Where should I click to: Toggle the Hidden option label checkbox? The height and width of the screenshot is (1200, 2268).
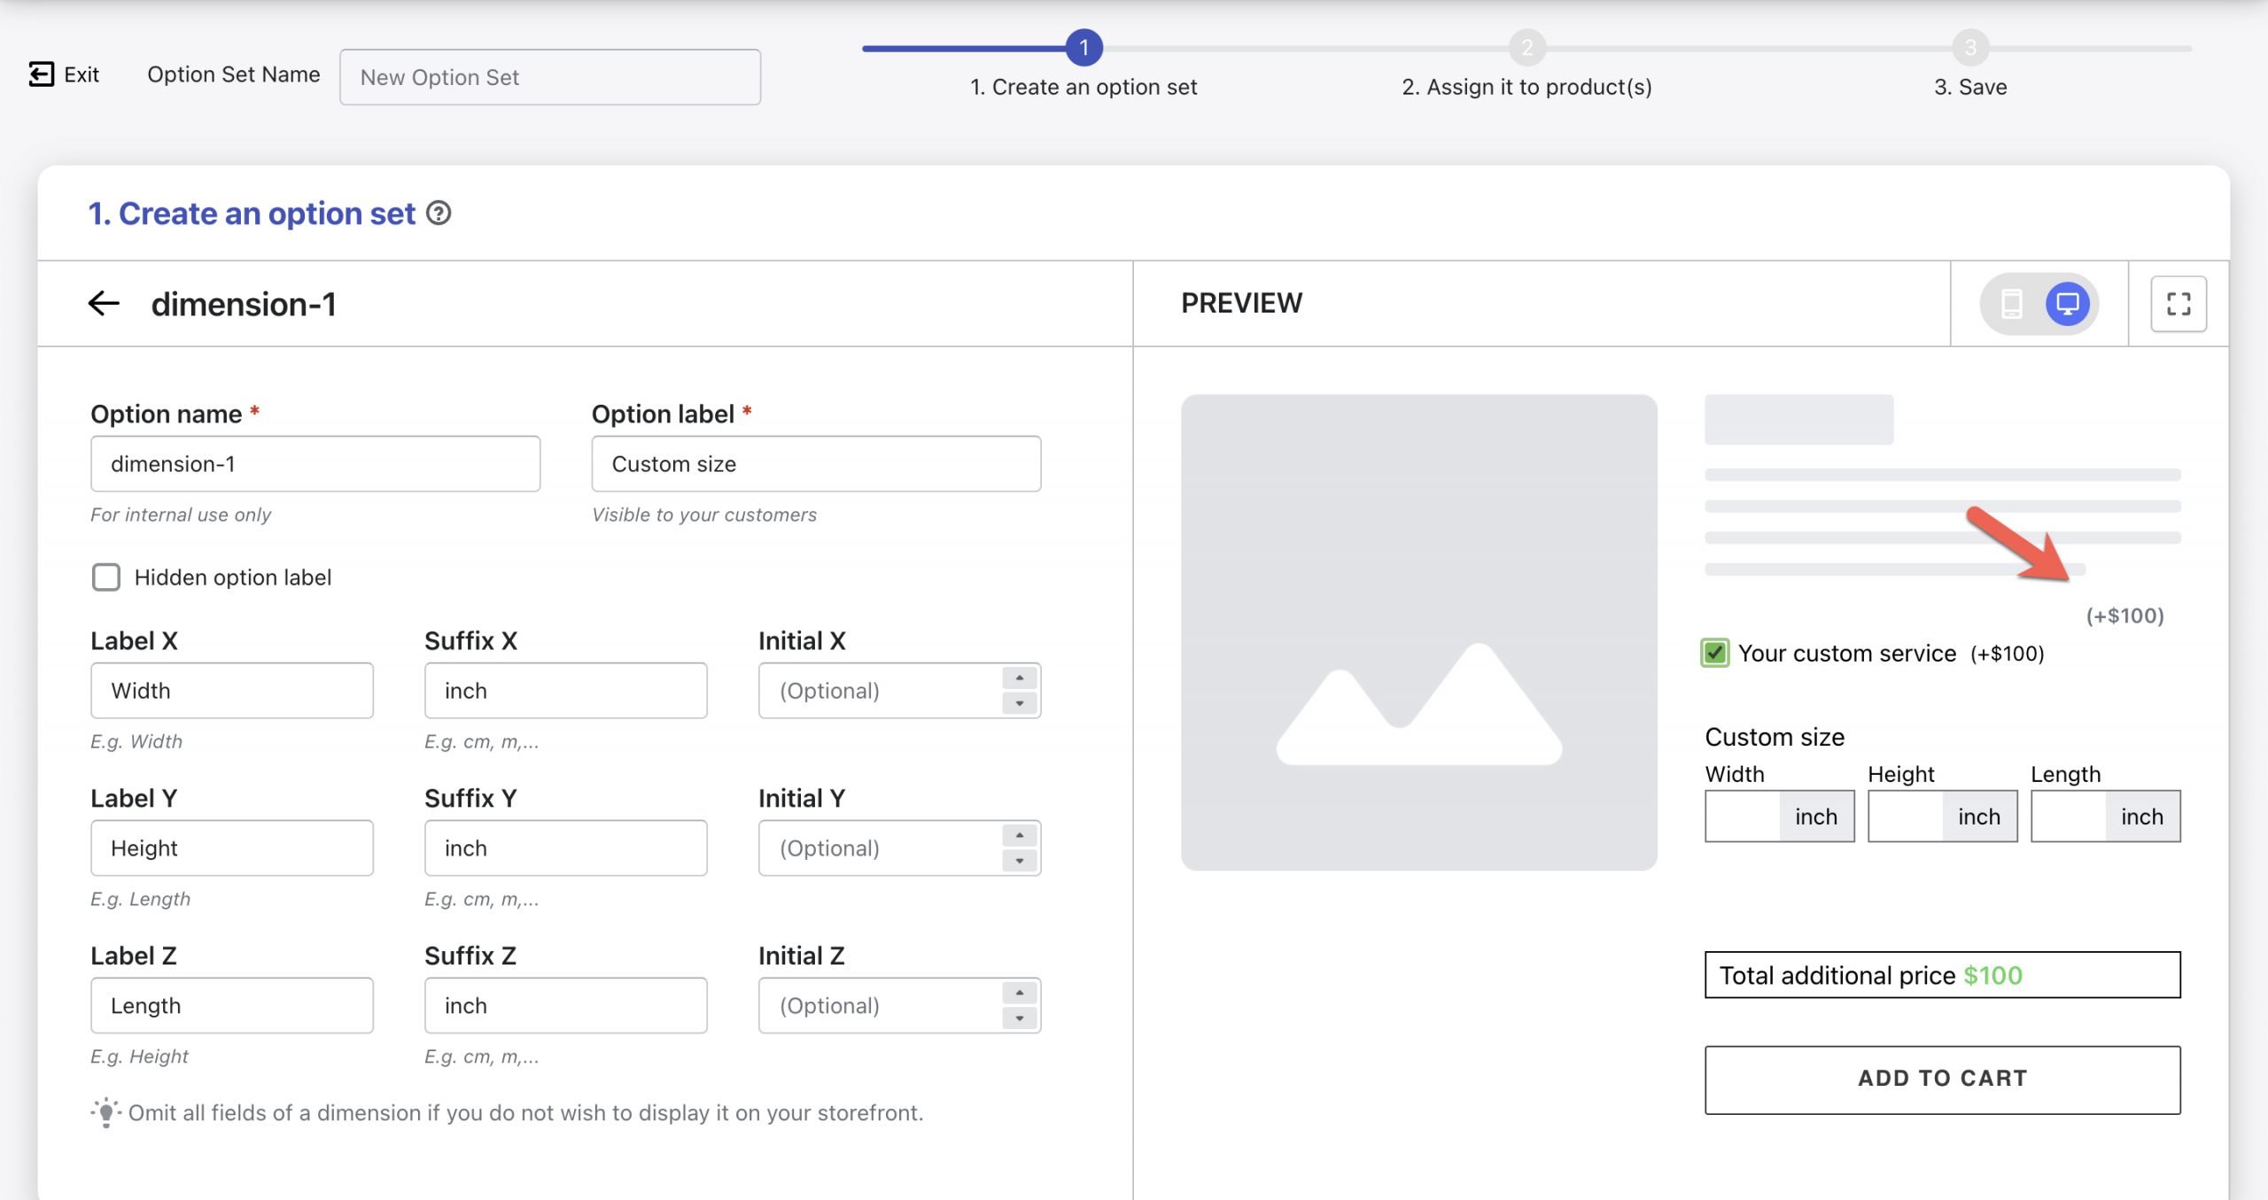[106, 576]
